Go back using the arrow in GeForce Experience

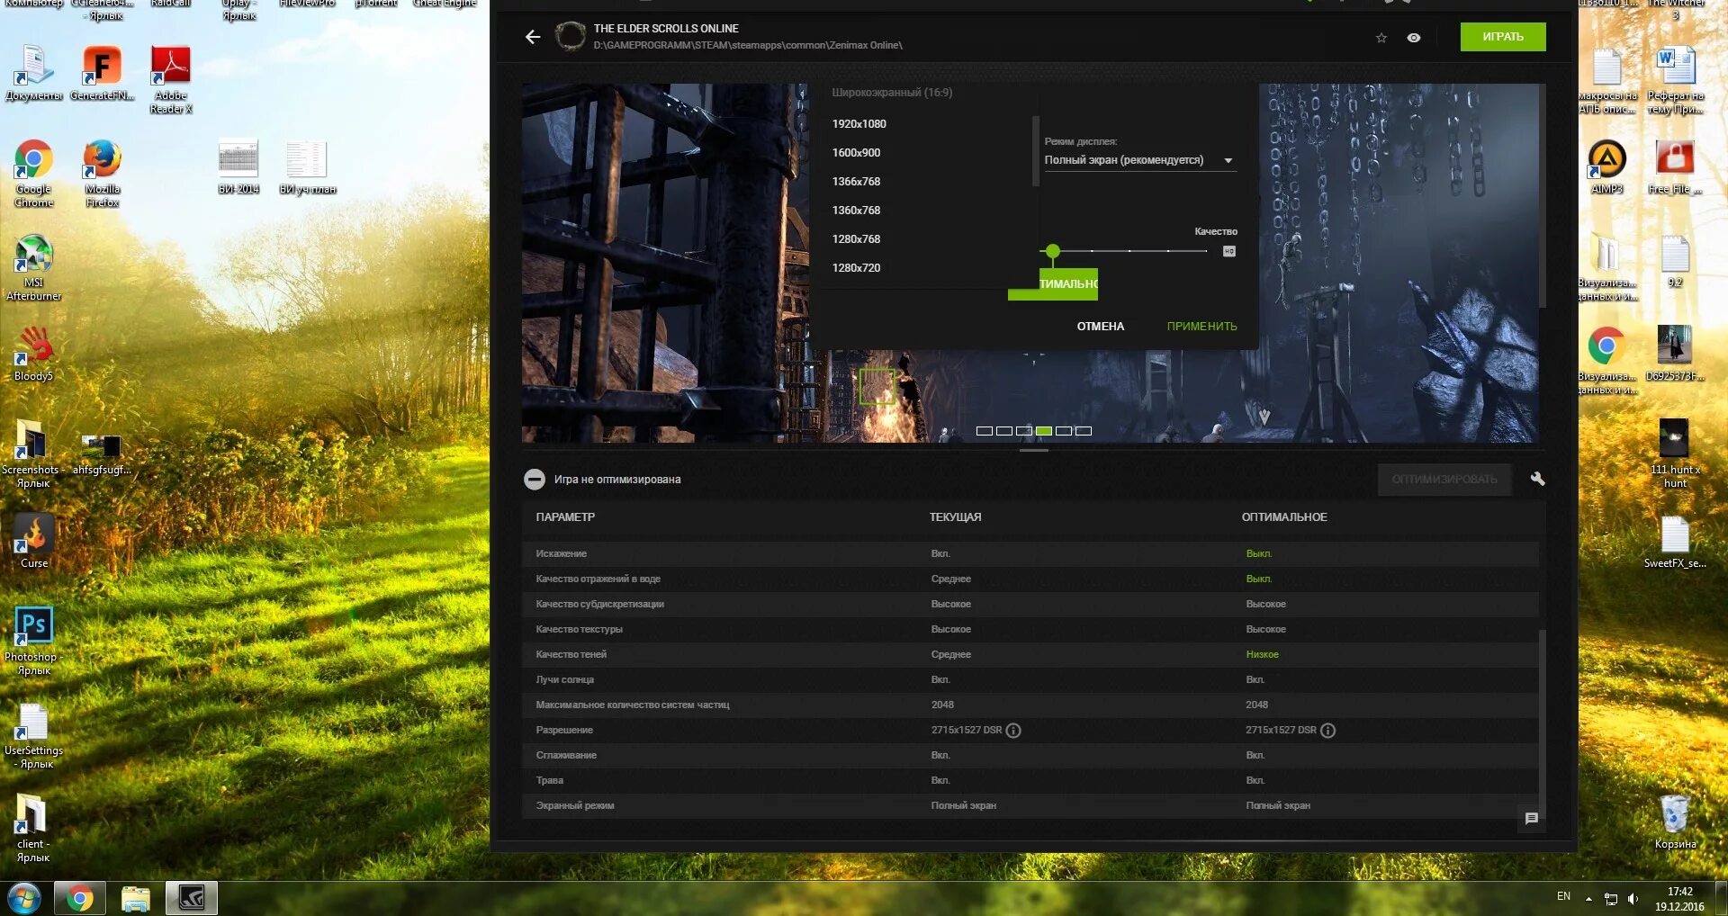tap(533, 37)
